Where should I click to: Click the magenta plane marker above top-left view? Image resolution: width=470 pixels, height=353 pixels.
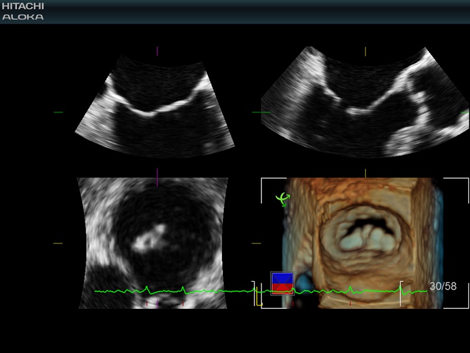tap(157, 51)
